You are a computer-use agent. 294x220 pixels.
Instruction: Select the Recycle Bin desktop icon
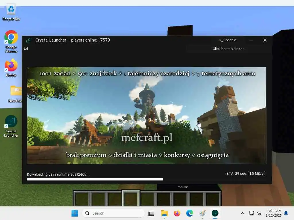[x=11, y=13]
